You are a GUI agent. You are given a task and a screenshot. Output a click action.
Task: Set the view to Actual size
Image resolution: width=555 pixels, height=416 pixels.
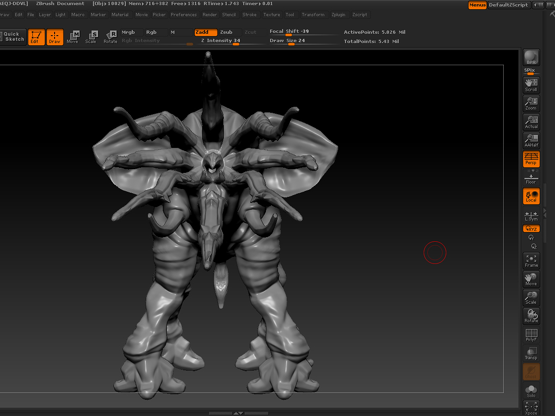pos(531,122)
